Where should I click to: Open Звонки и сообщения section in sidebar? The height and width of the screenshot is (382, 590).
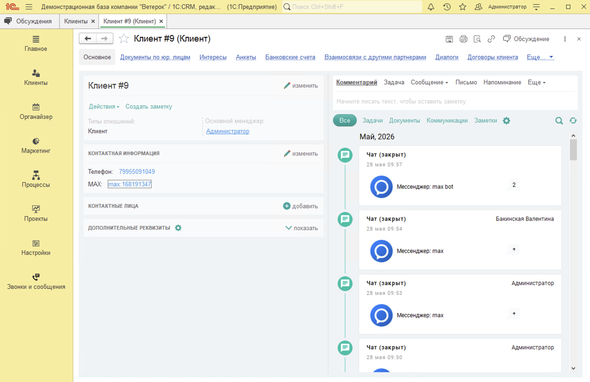coord(36,281)
